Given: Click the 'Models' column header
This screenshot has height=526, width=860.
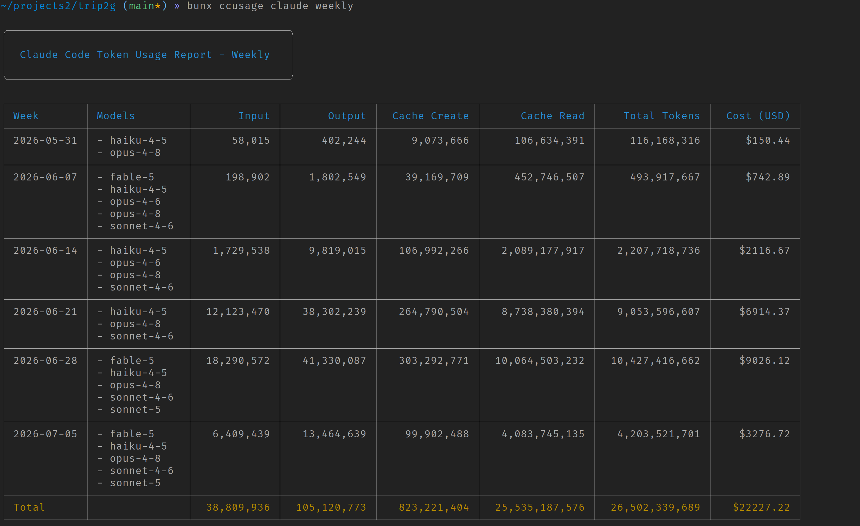Looking at the screenshot, I should pos(116,116).
